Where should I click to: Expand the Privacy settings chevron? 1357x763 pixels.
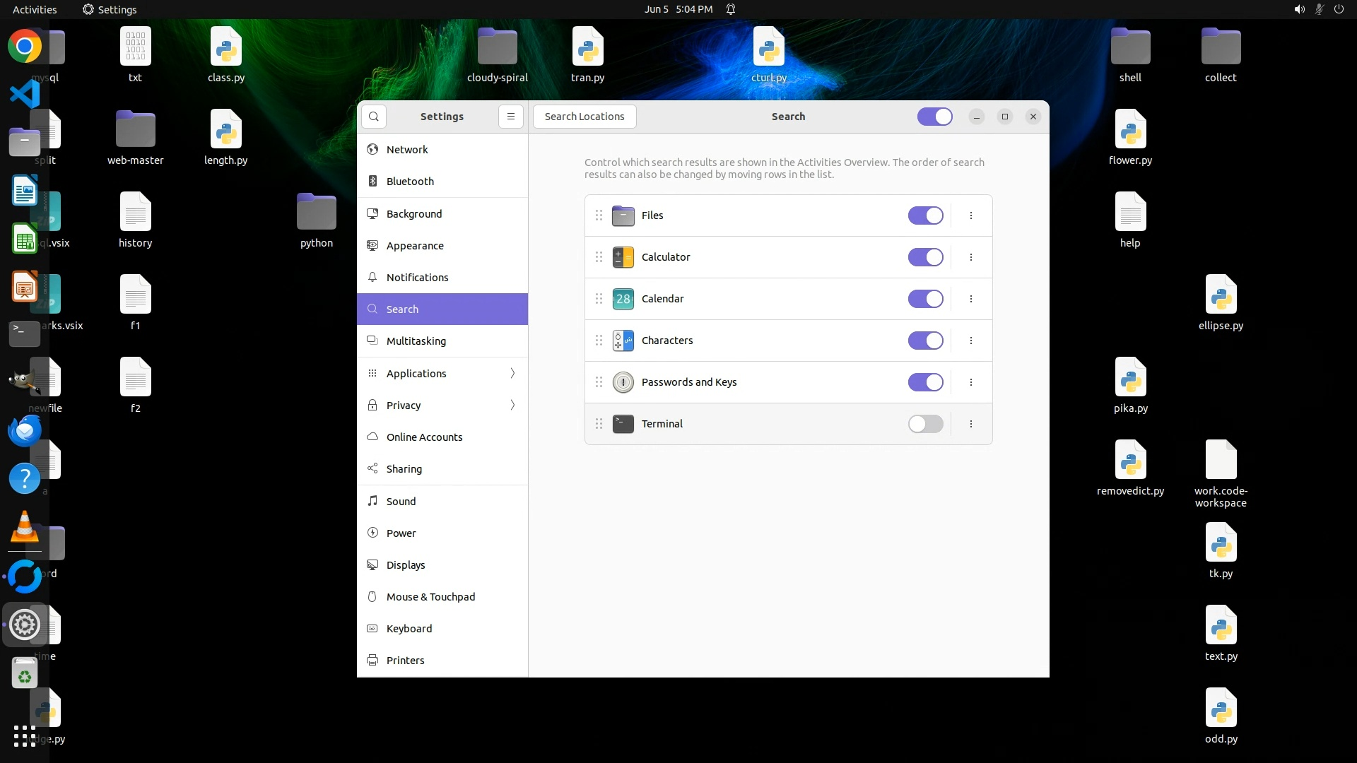tap(512, 405)
